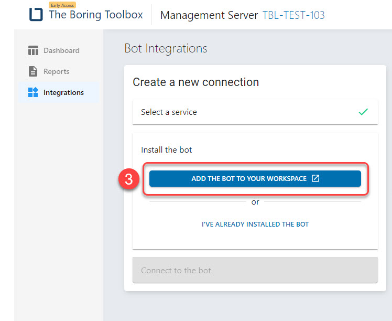Click the Reports document icon
The height and width of the screenshot is (321, 392).
click(x=32, y=71)
